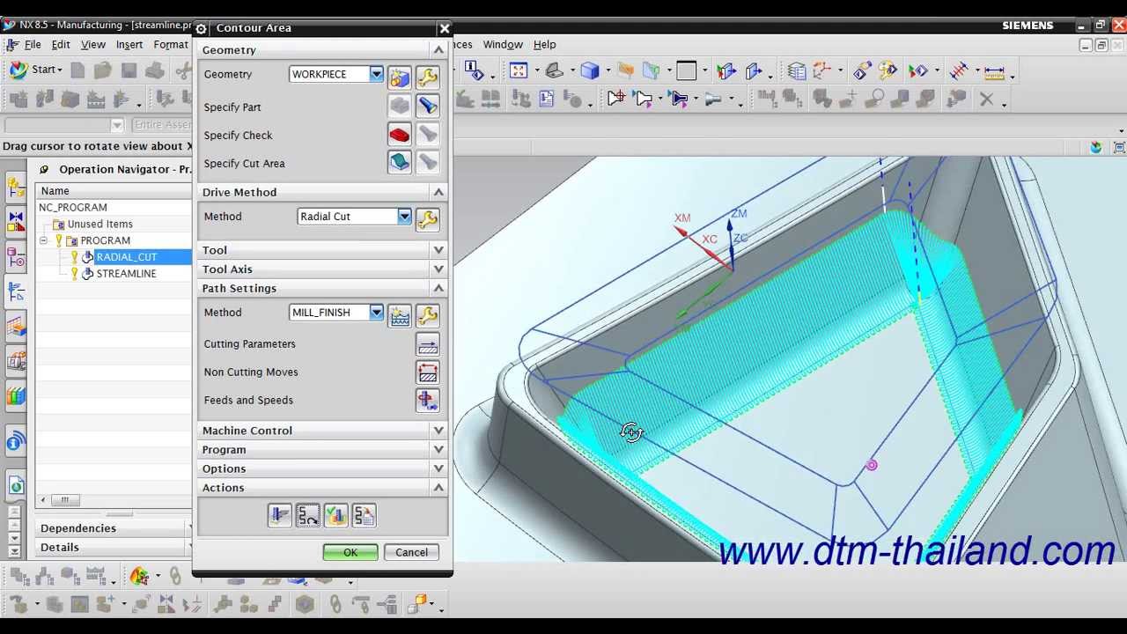Image resolution: width=1127 pixels, height=634 pixels.
Task: Open the Drive Method Radial Cut dropdown
Action: (x=404, y=217)
